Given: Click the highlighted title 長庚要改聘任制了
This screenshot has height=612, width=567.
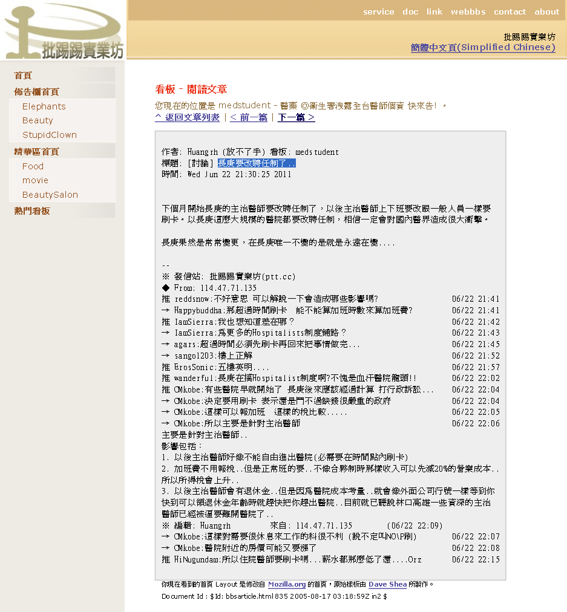Looking at the screenshot, I should pyautogui.click(x=257, y=163).
